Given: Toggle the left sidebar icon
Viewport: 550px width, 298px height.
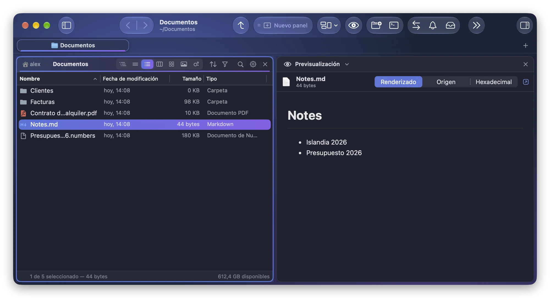Looking at the screenshot, I should pos(66,25).
